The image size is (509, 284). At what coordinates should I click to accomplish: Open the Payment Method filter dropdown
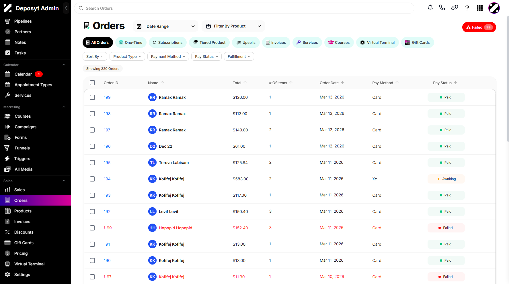[x=168, y=56]
